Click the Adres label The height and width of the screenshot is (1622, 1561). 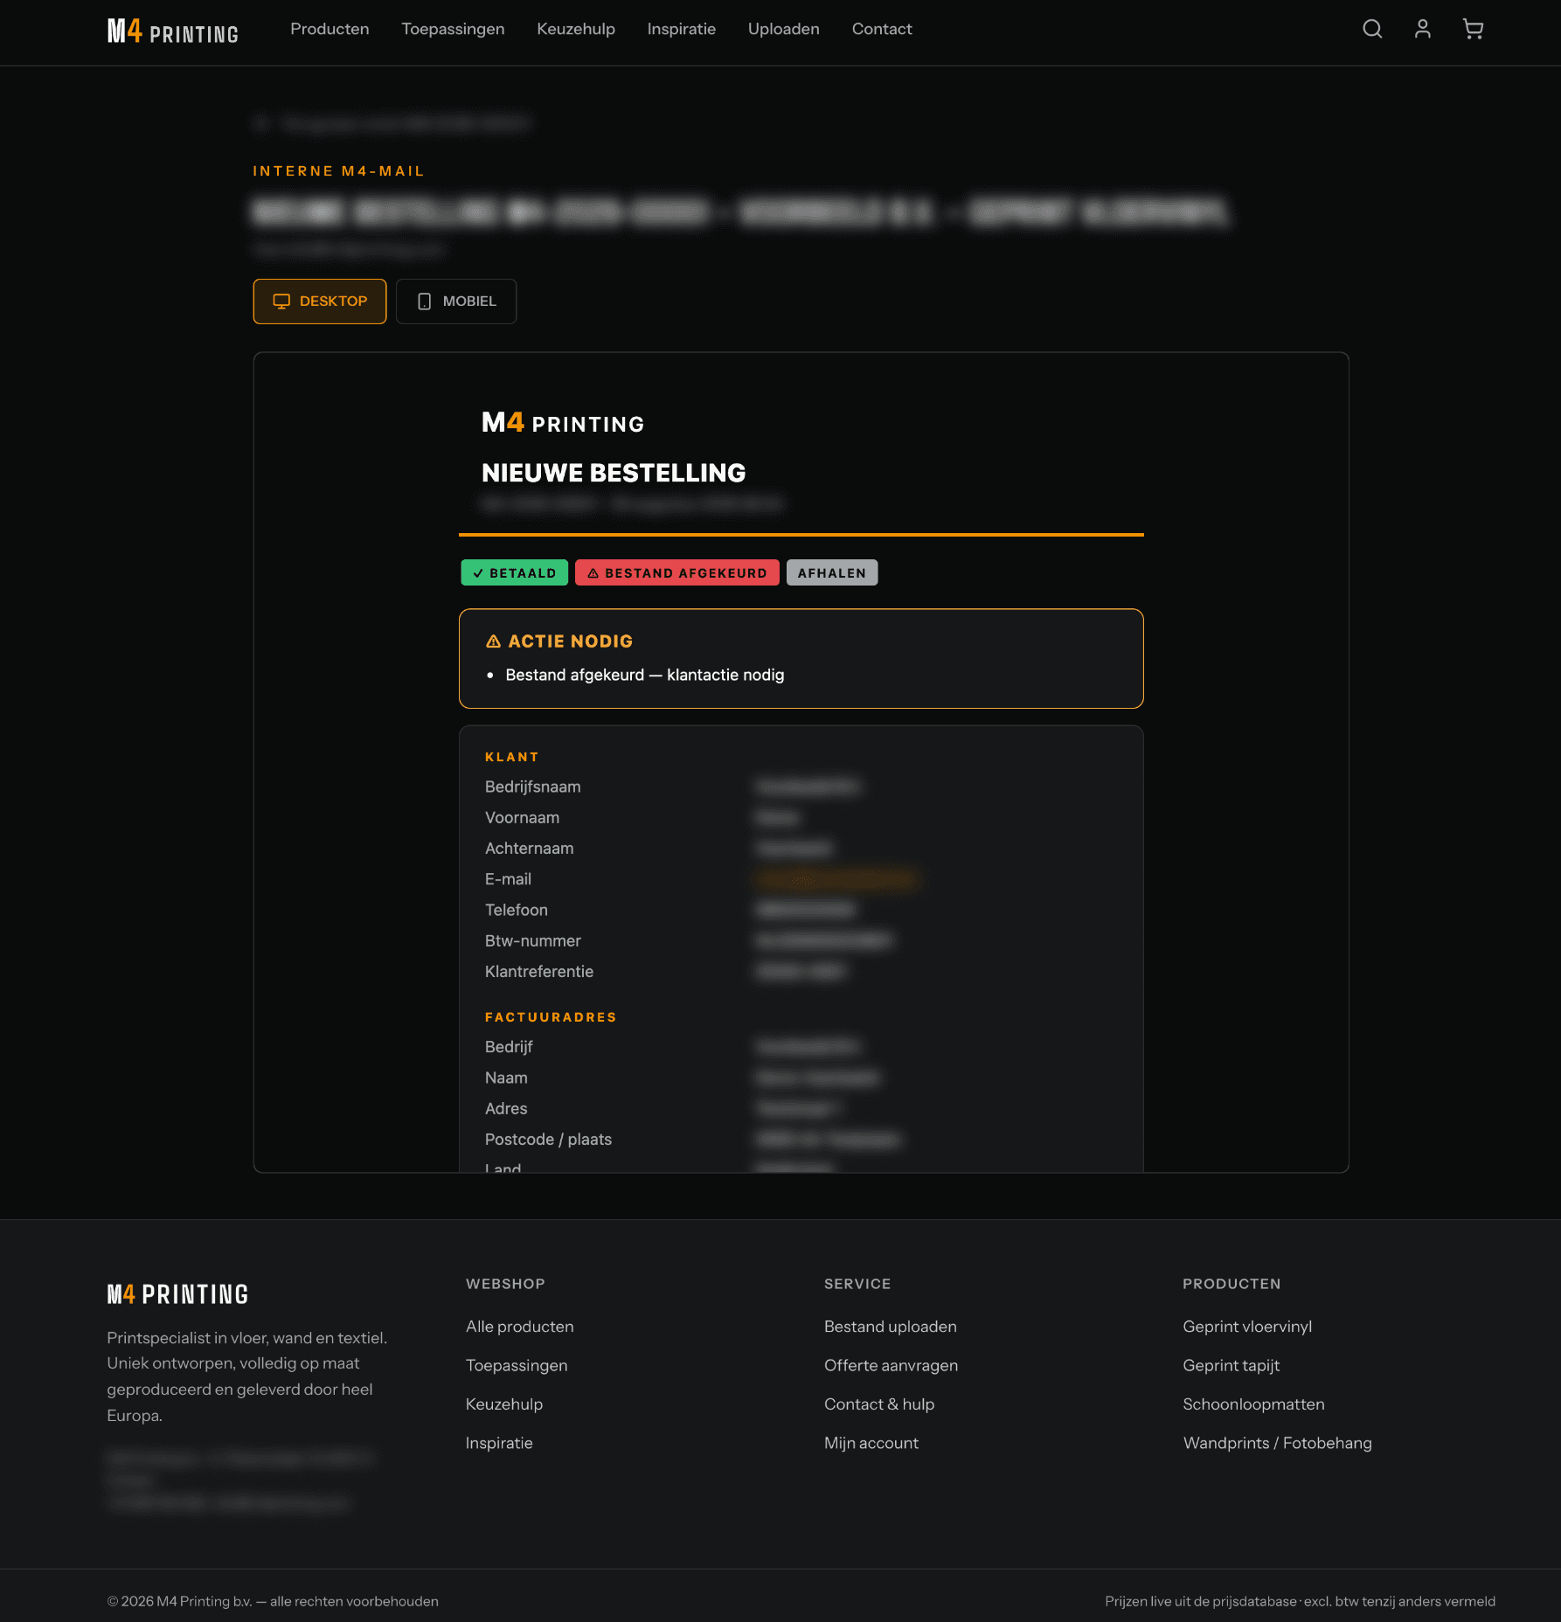507,1108
